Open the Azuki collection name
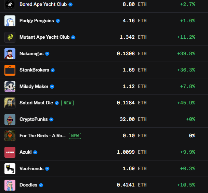 (26, 152)
